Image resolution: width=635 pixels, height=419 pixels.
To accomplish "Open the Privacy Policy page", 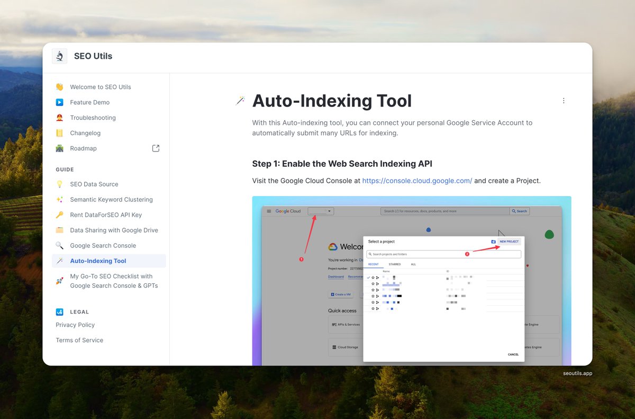I will click(x=75, y=325).
